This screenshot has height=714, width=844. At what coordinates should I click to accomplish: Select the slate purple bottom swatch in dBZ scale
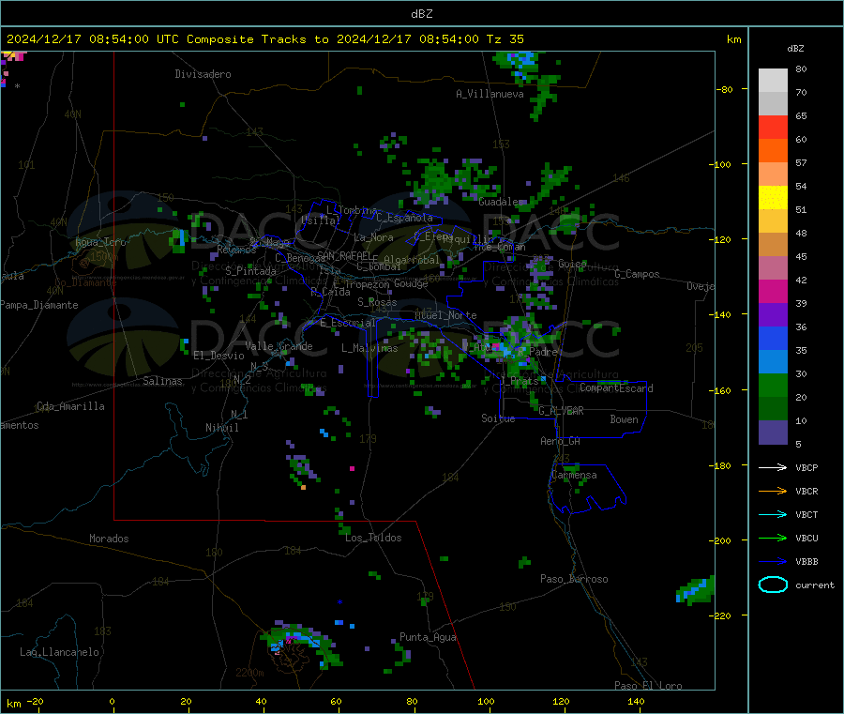pos(773,433)
